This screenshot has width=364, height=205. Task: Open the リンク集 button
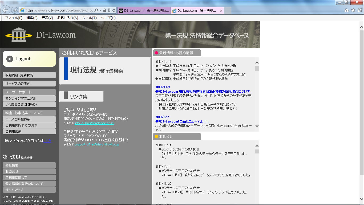click(81, 97)
